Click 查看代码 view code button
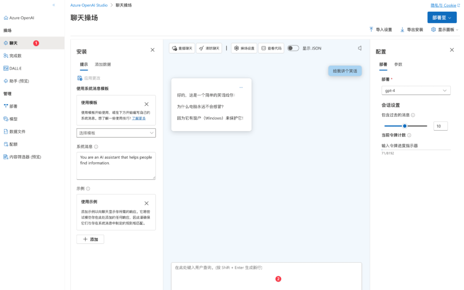The image size is (464, 290). point(271,48)
